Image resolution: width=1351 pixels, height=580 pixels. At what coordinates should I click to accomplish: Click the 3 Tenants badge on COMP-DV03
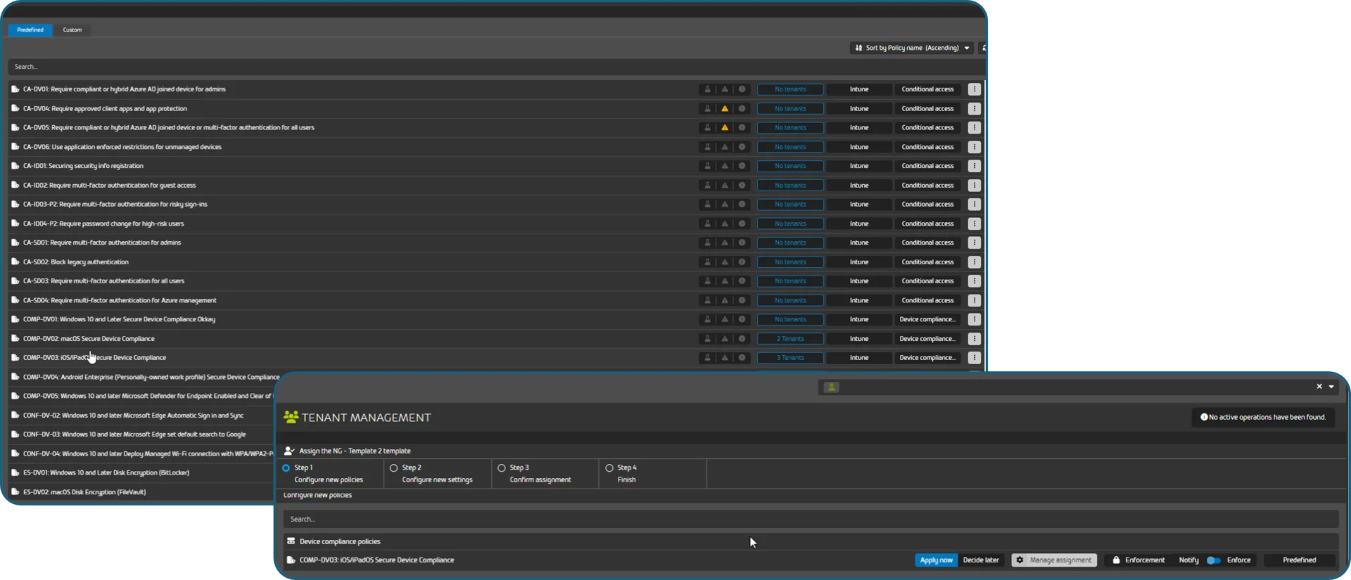click(x=790, y=358)
